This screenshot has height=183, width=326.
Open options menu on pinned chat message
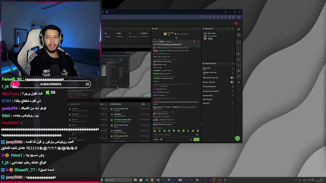198,41
